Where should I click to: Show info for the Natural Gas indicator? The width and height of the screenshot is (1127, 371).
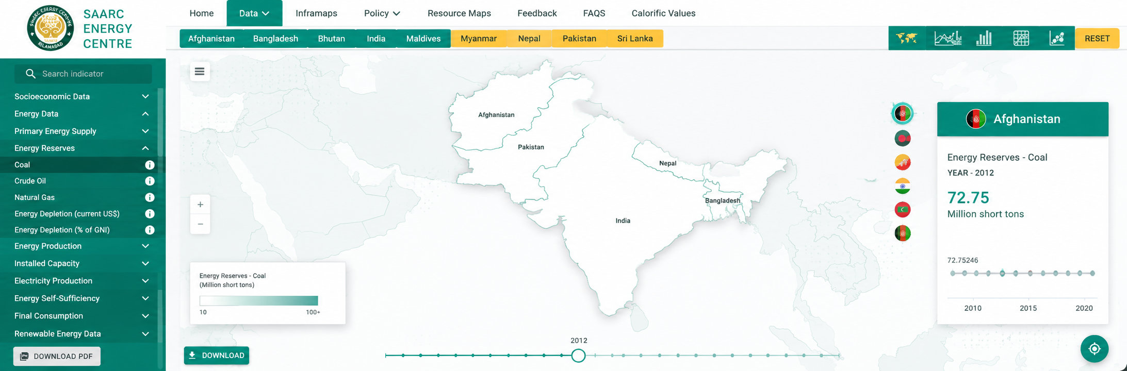point(150,197)
